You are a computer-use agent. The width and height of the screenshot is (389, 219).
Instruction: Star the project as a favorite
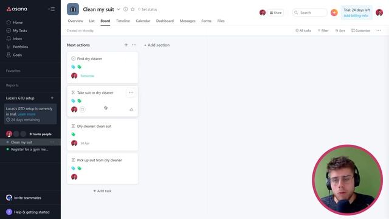click(x=133, y=9)
